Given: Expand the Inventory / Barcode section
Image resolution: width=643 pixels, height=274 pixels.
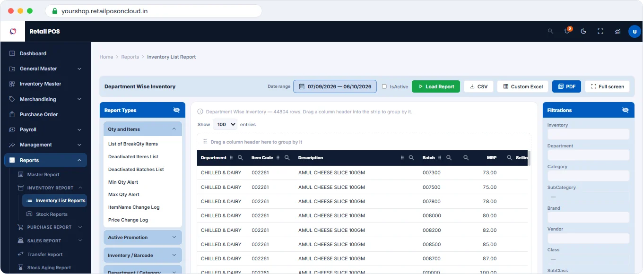Looking at the screenshot, I should coord(143,256).
